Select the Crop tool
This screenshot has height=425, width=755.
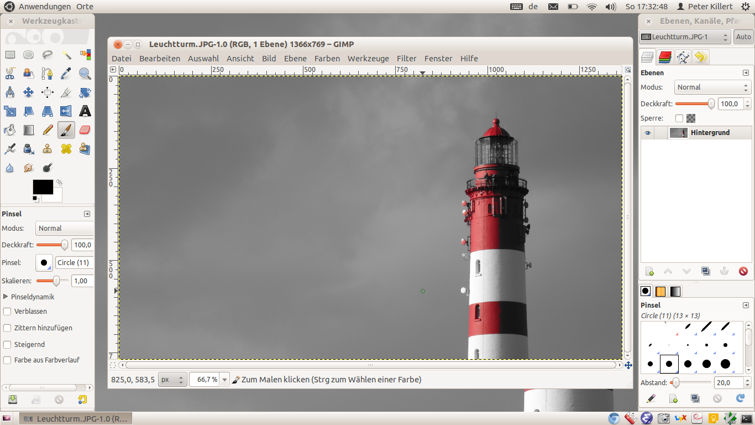tap(66, 92)
